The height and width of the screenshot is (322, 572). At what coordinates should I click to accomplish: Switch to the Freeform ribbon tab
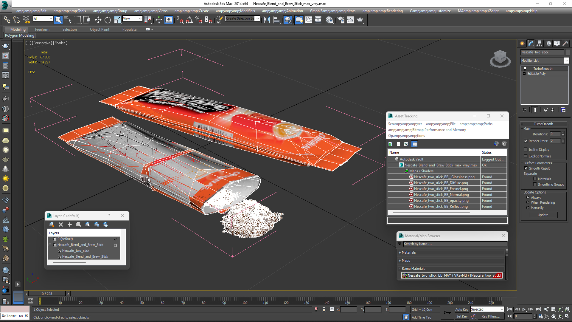42,30
